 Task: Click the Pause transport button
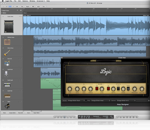tap(71, 117)
